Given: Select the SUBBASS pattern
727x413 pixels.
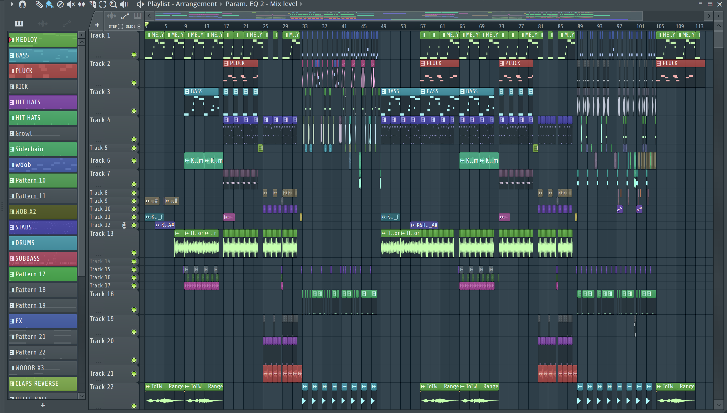Looking at the screenshot, I should click(43, 258).
